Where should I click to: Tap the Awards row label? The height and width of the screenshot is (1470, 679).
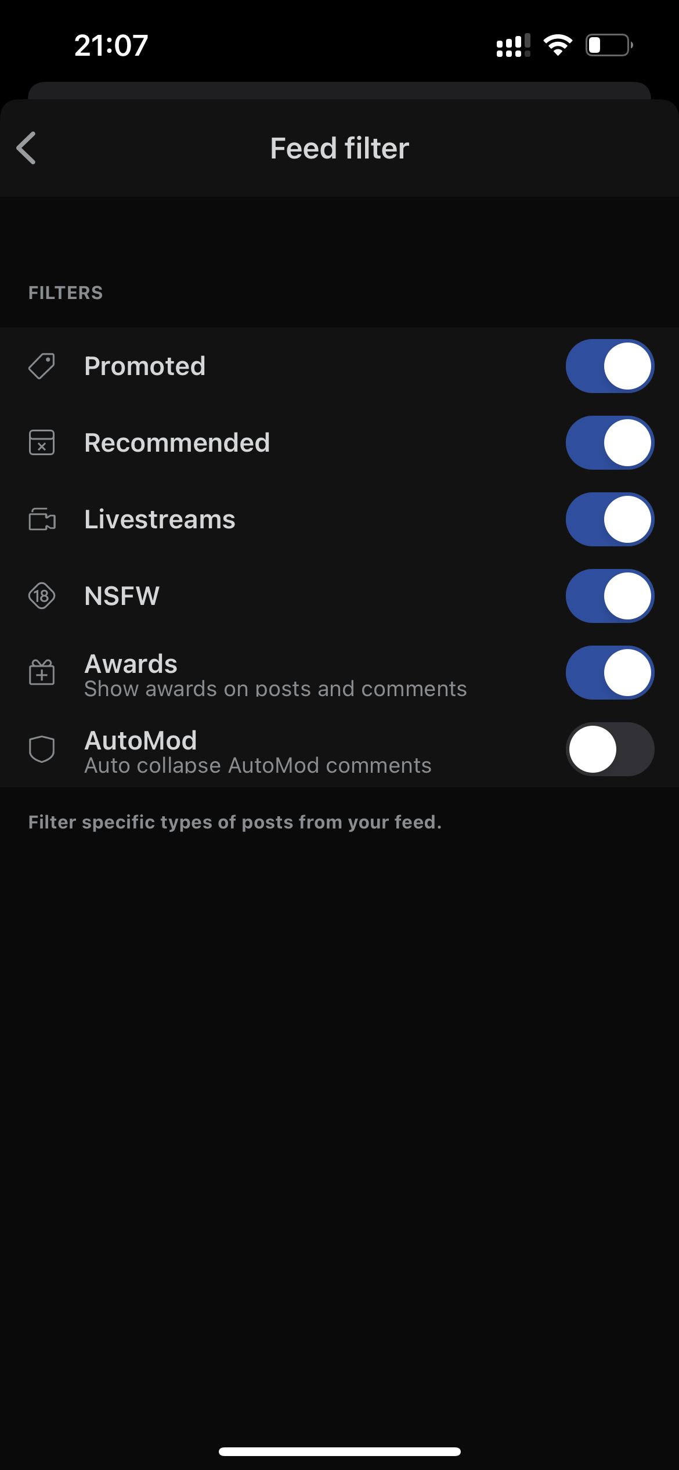[131, 664]
